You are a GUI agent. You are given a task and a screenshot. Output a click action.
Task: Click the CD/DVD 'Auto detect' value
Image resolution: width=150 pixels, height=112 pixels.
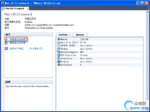point(86,45)
